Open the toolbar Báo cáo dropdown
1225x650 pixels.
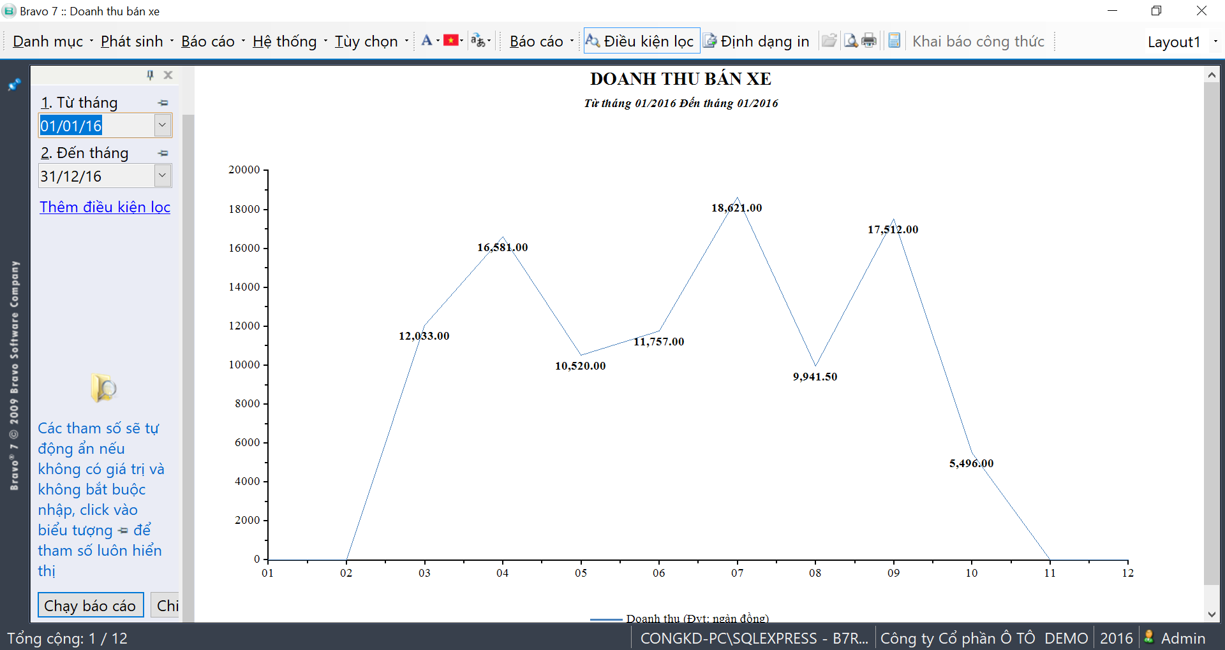[541, 41]
